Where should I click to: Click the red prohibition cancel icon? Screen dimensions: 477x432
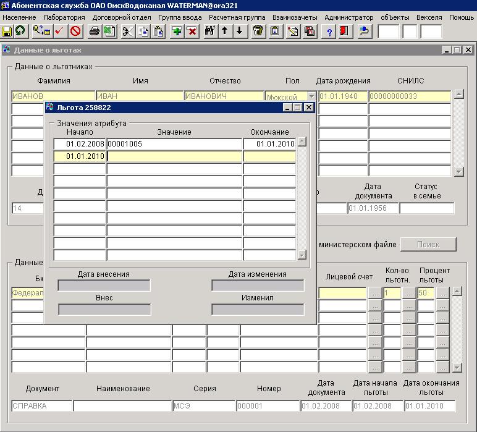pos(75,31)
